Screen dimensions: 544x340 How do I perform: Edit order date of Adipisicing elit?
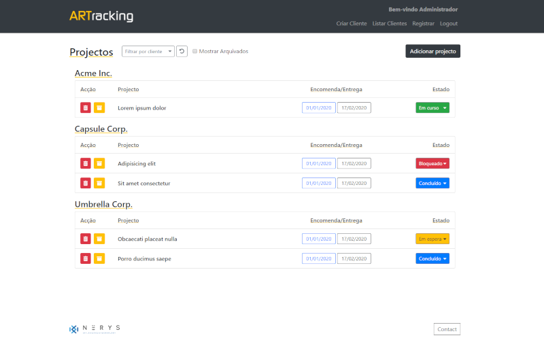pyautogui.click(x=318, y=163)
